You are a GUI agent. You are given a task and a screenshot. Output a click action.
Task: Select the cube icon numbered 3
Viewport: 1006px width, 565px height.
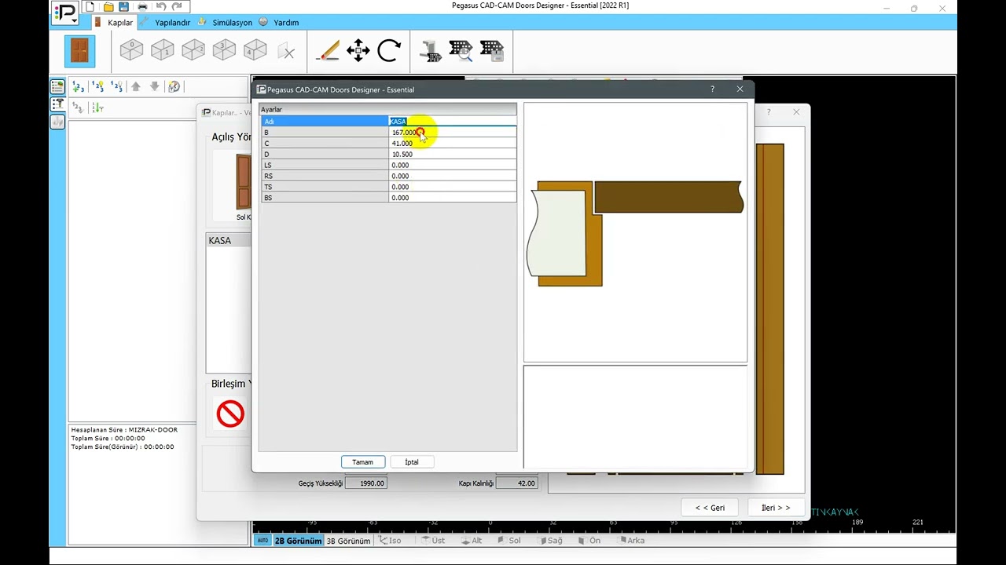pyautogui.click(x=224, y=50)
